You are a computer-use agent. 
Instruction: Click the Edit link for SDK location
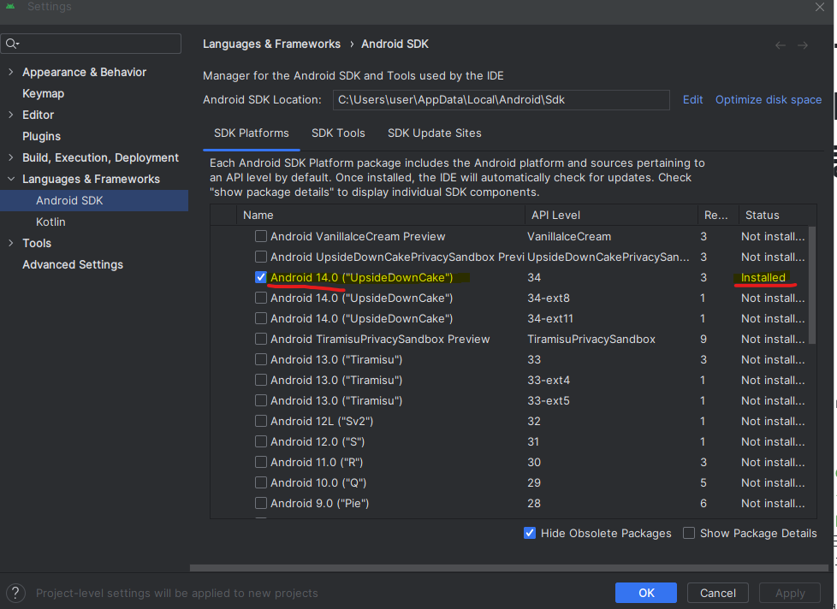pyautogui.click(x=692, y=100)
